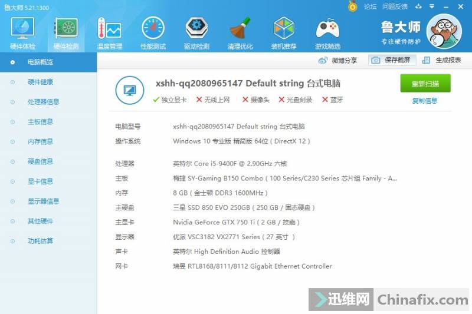Open the 硬件体检 monitor icon
Screen dimensions: 472x314
pyautogui.click(x=22, y=28)
